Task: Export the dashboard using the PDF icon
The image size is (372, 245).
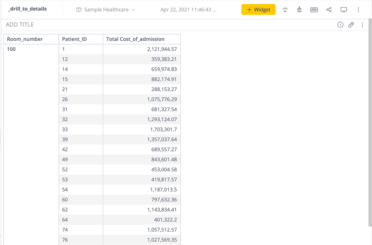Action: 314,10
